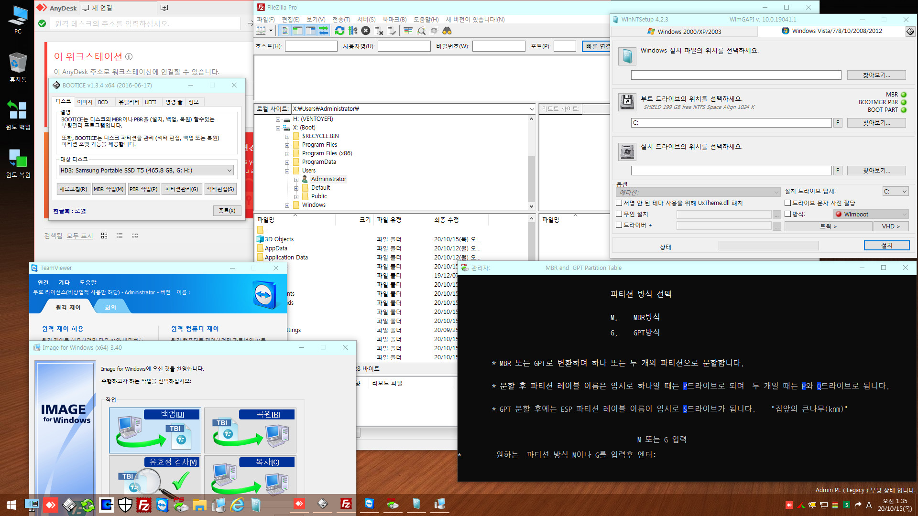Expand H: (VENTOYEFI) drive node
918x516 pixels.
click(x=278, y=119)
